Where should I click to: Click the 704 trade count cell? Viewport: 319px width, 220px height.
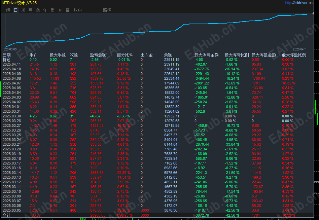[73, 93]
